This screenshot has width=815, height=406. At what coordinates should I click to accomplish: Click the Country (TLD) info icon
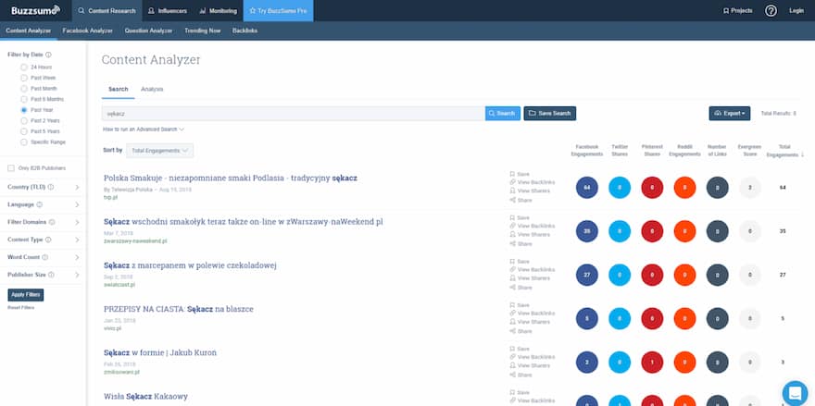pos(51,187)
